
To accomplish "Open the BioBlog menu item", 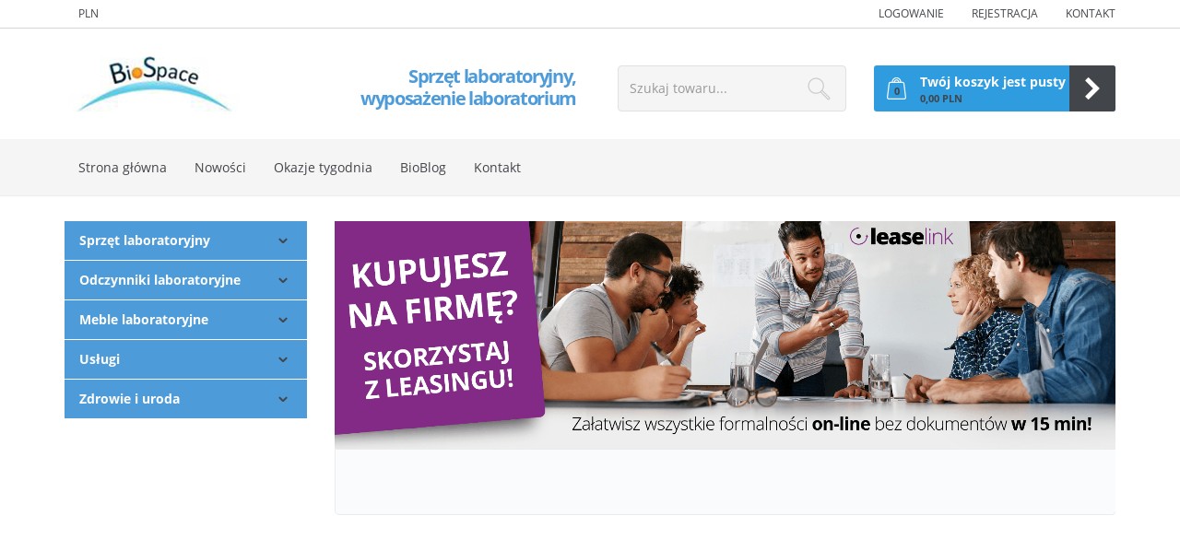I will 423,168.
